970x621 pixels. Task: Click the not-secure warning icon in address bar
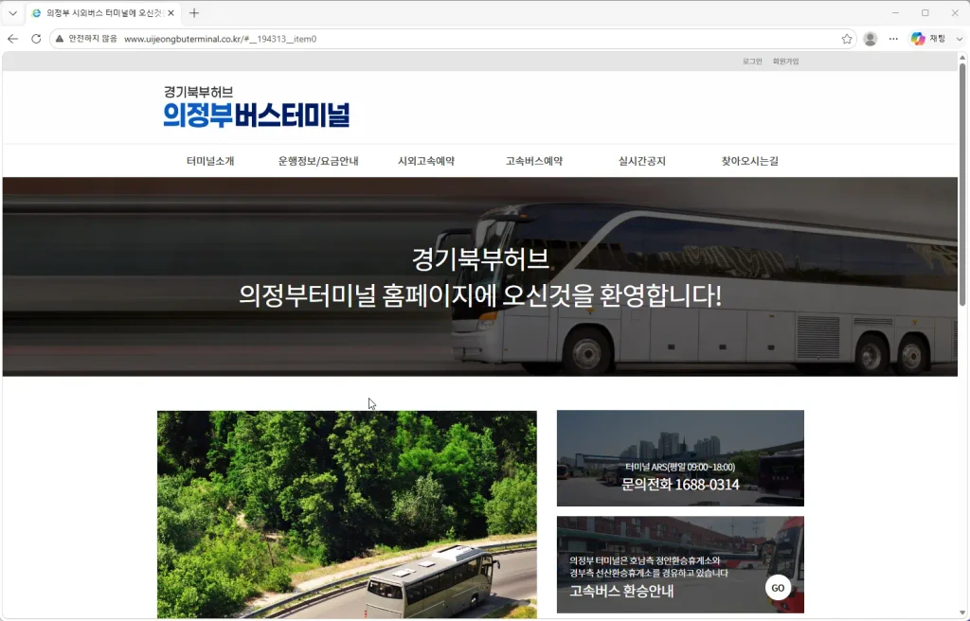[60, 39]
